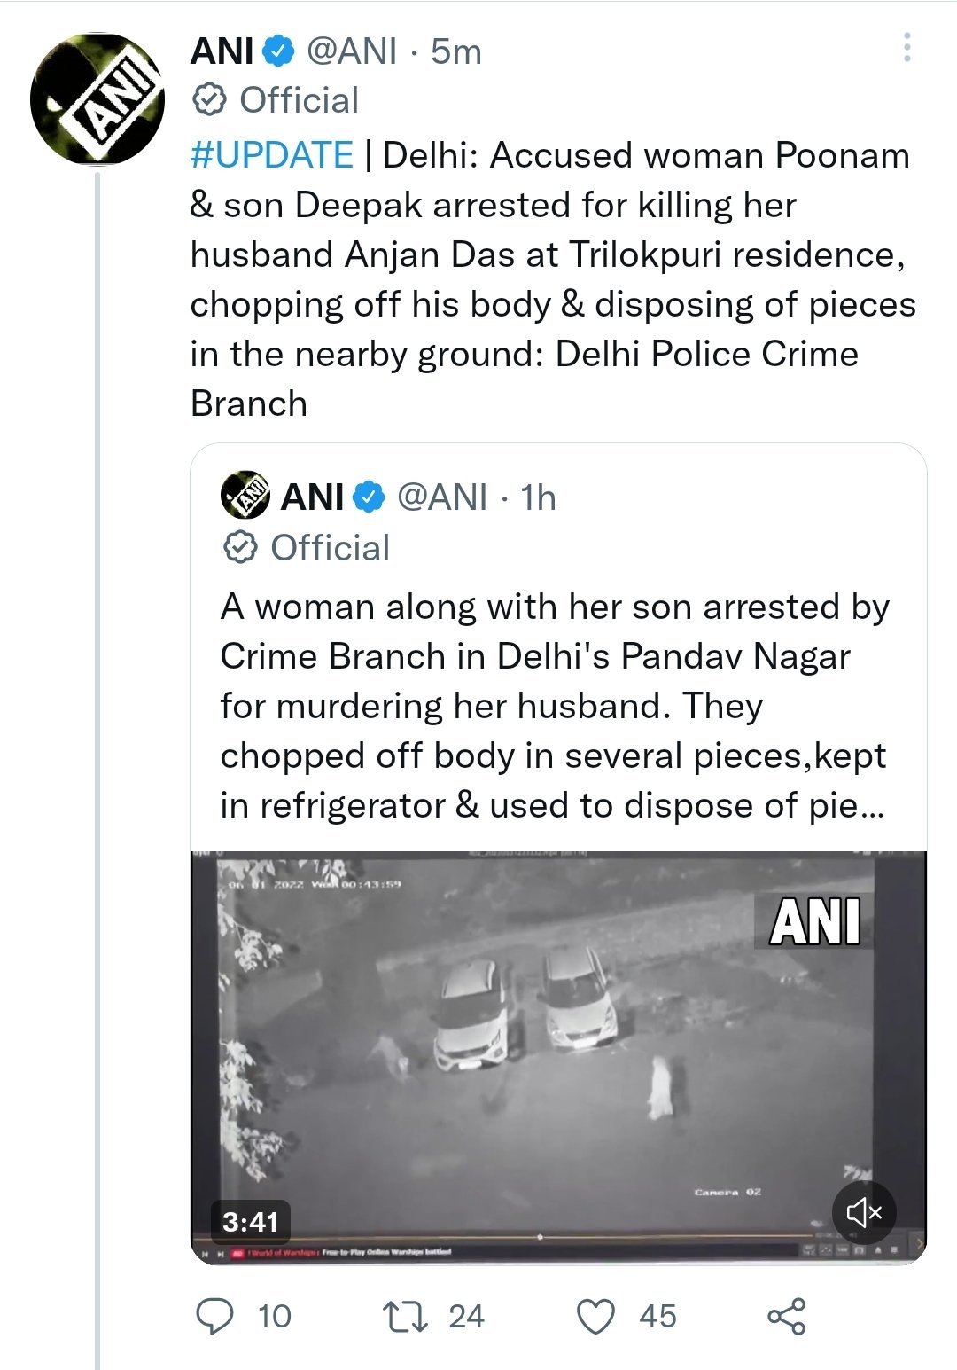
Task: Play the CCTV footage video thumbnail
Action: coord(558,1046)
